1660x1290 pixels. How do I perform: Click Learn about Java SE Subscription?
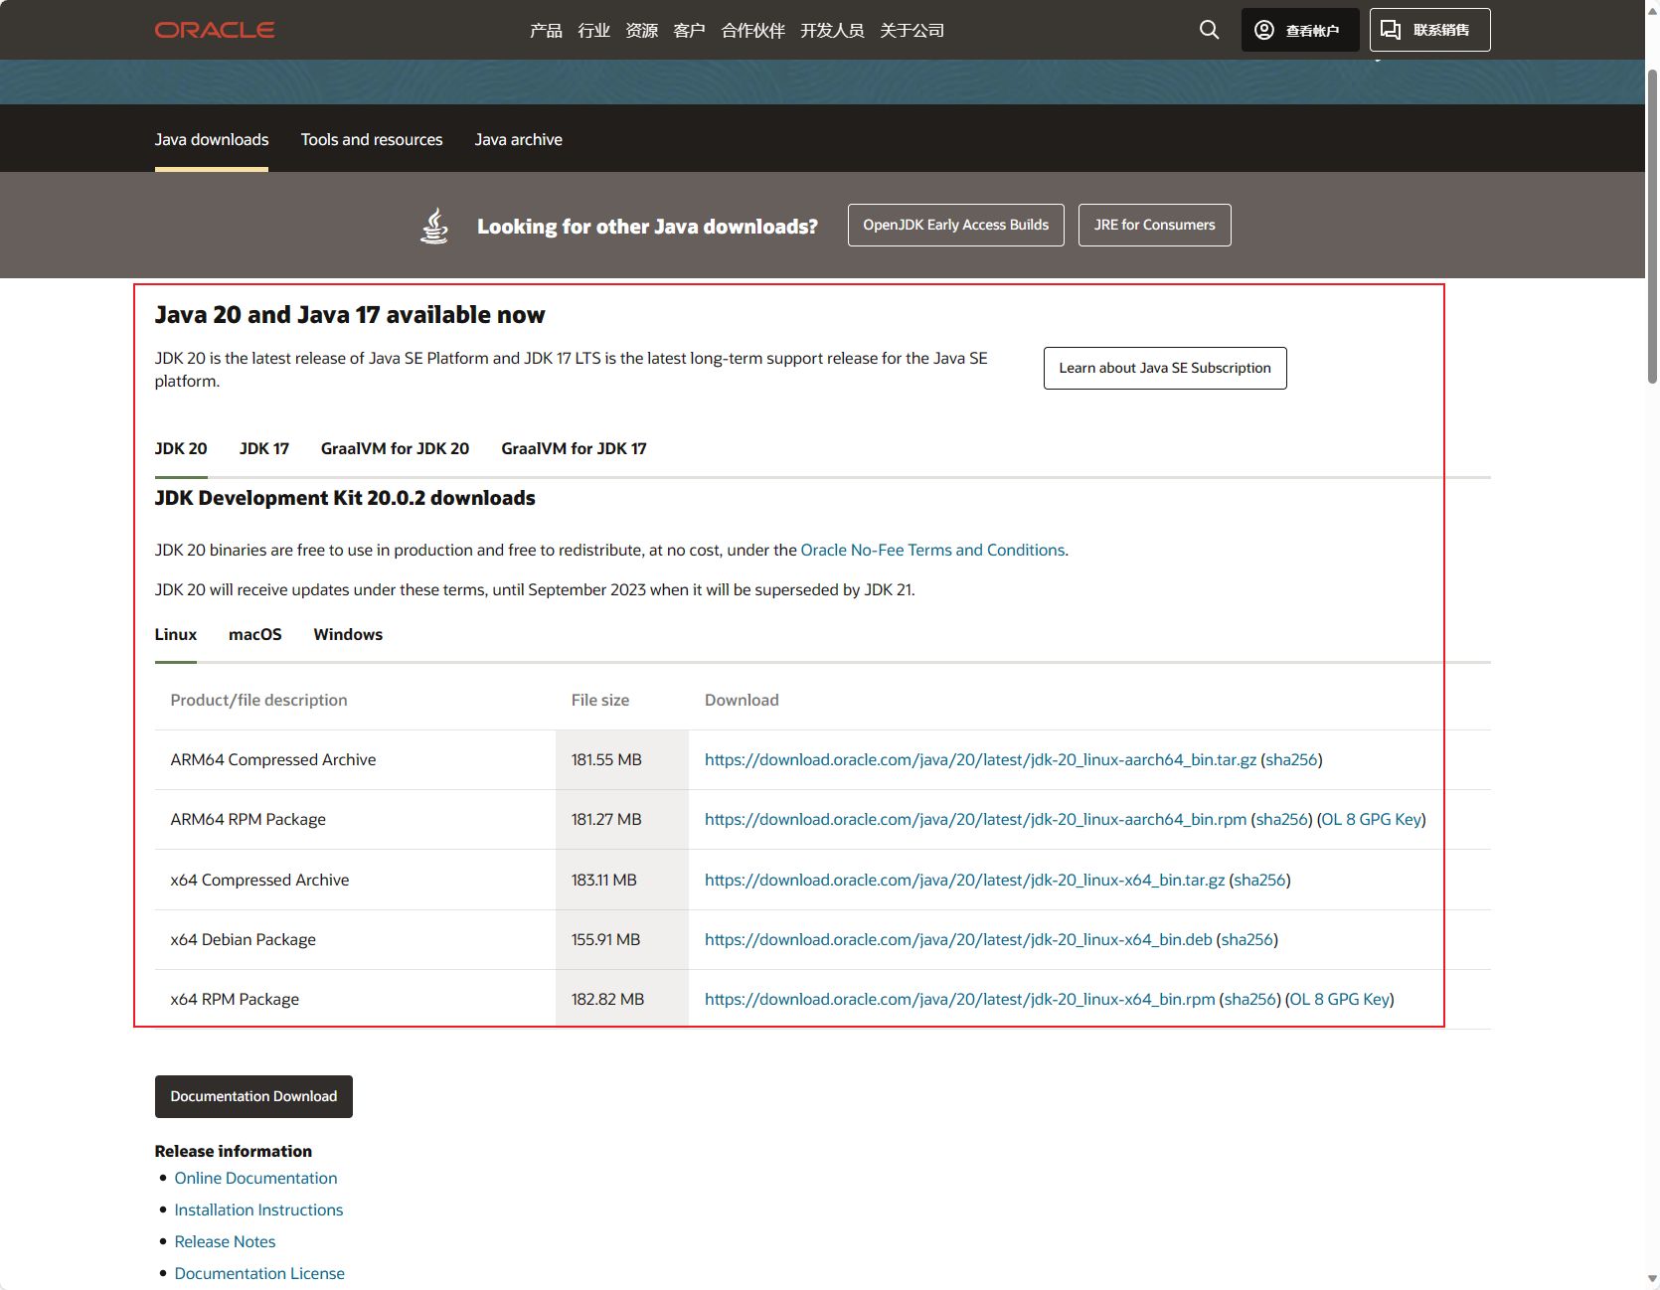(1164, 369)
